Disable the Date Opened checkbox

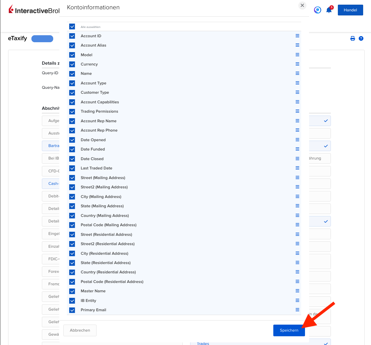tap(72, 140)
